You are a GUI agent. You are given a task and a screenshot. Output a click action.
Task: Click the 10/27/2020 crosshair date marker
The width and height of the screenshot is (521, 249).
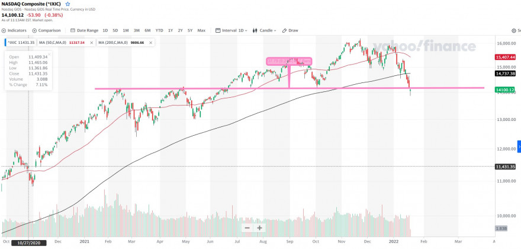click(x=29, y=243)
